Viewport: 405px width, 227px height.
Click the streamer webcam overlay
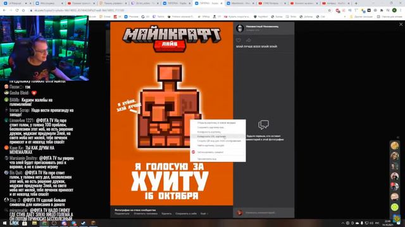pos(44,48)
